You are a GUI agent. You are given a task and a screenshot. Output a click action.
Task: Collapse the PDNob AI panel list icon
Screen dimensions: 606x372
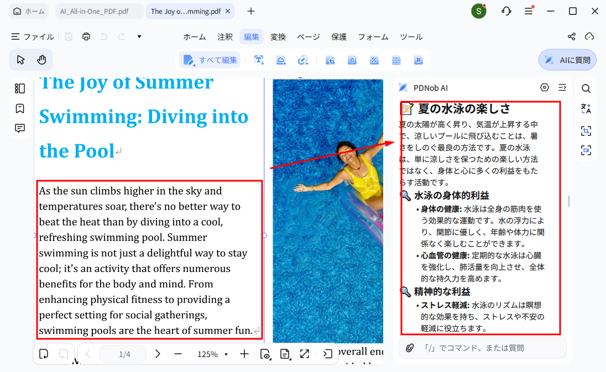coord(562,88)
